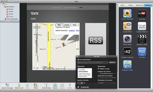Click the help icon in Flux RSS panel

tap(78, 87)
